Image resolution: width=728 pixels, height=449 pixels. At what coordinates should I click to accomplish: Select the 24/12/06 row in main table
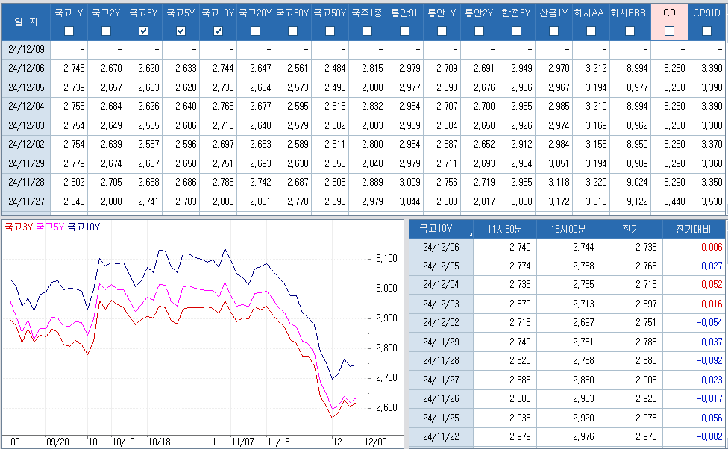coord(25,68)
